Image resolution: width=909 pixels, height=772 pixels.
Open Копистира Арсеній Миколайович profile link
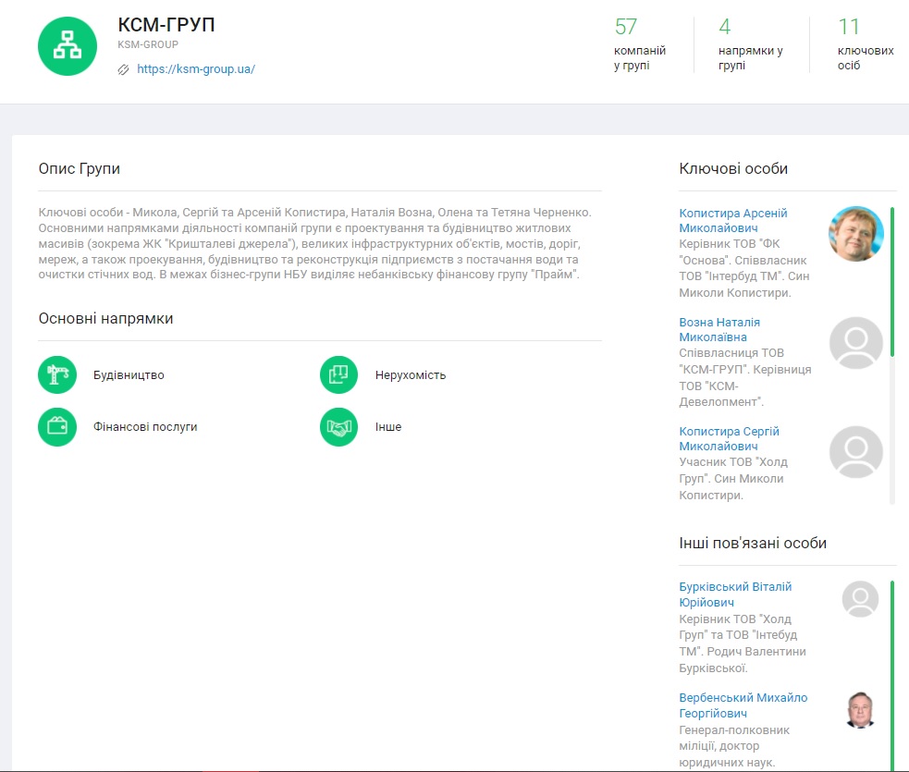tap(732, 220)
